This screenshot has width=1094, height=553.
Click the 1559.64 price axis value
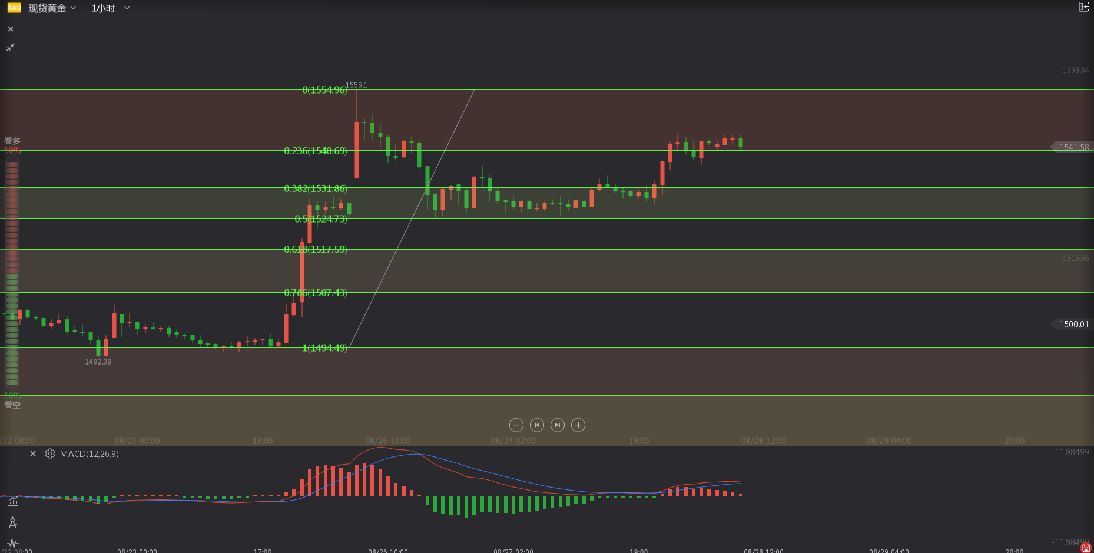pyautogui.click(x=1076, y=70)
